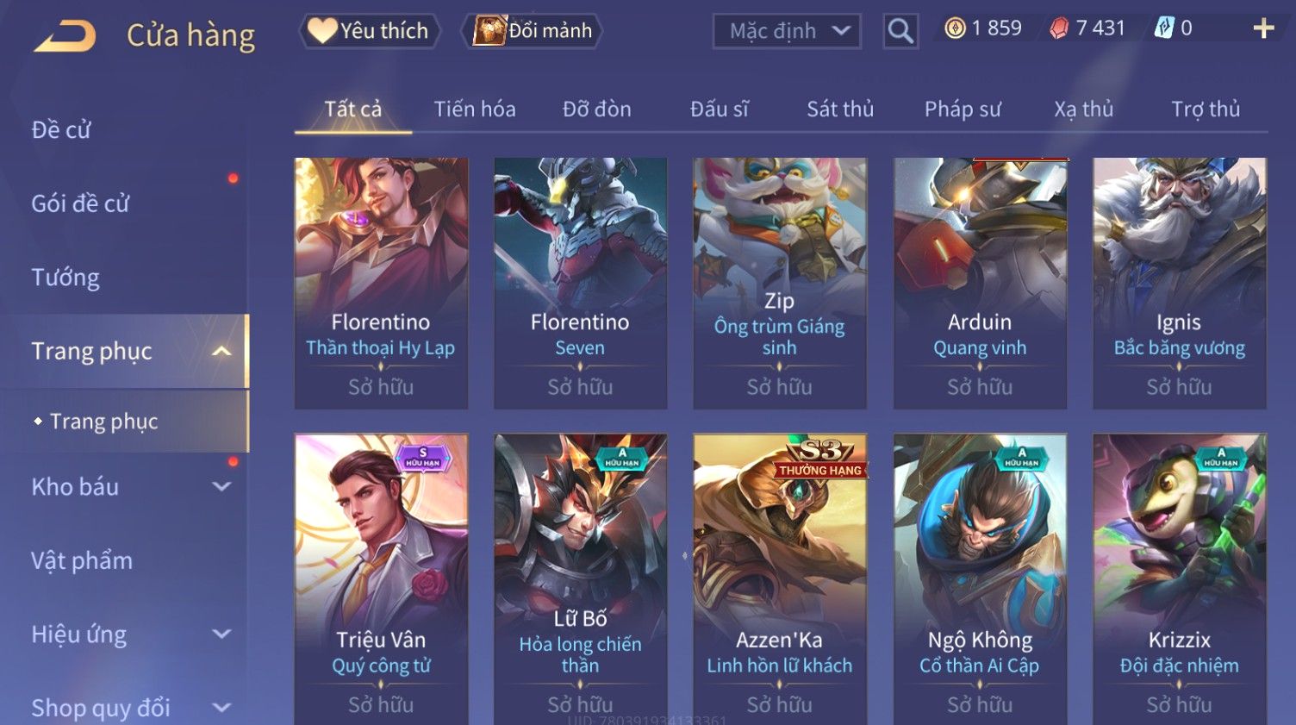Switch to the Sát thủ tab

840,109
